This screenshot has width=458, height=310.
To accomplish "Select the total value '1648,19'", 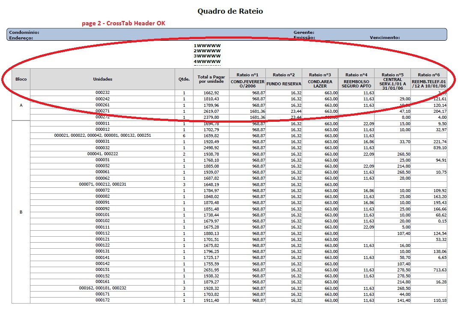I will 211,185.
